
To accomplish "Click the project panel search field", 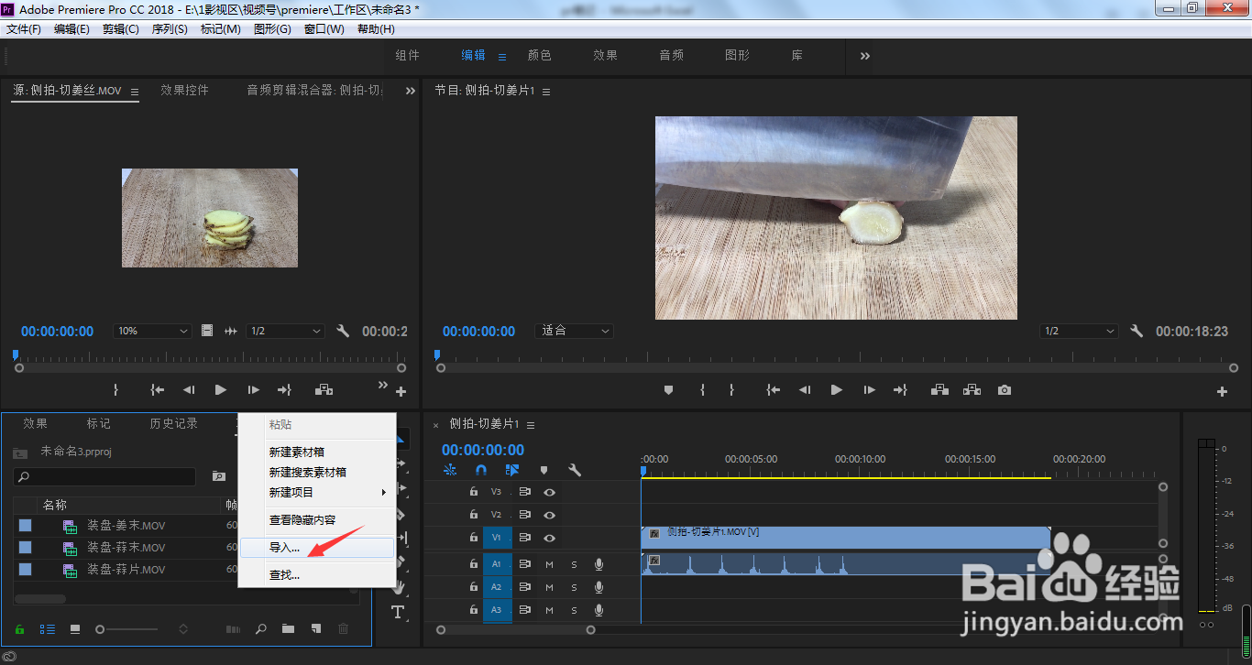I will tap(104, 476).
